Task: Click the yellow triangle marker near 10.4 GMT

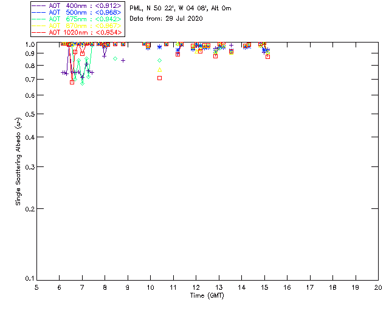Action: [x=159, y=70]
